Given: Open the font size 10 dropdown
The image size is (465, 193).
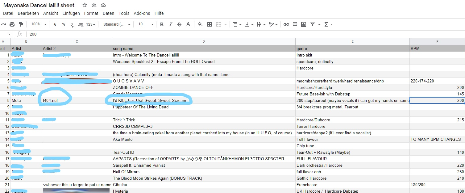Looking at the screenshot, I should point(146,24).
